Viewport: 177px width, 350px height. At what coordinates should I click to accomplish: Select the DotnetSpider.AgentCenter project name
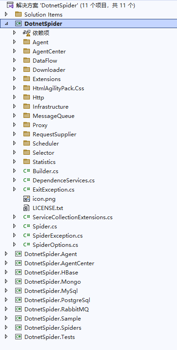pos(59,263)
